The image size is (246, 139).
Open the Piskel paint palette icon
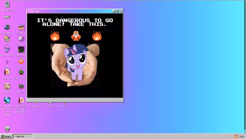click(7, 38)
